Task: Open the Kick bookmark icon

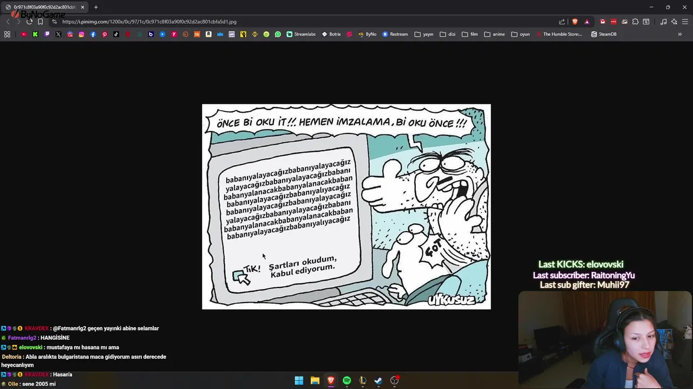Action: tap(35, 34)
